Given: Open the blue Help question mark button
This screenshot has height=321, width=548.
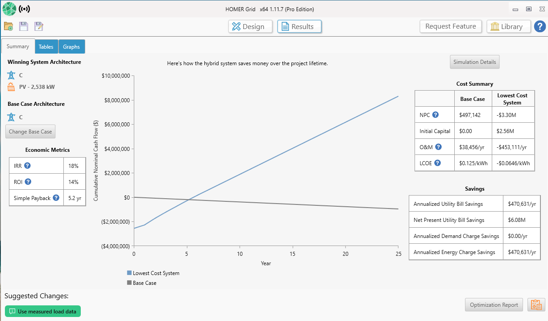Looking at the screenshot, I should pos(540,26).
